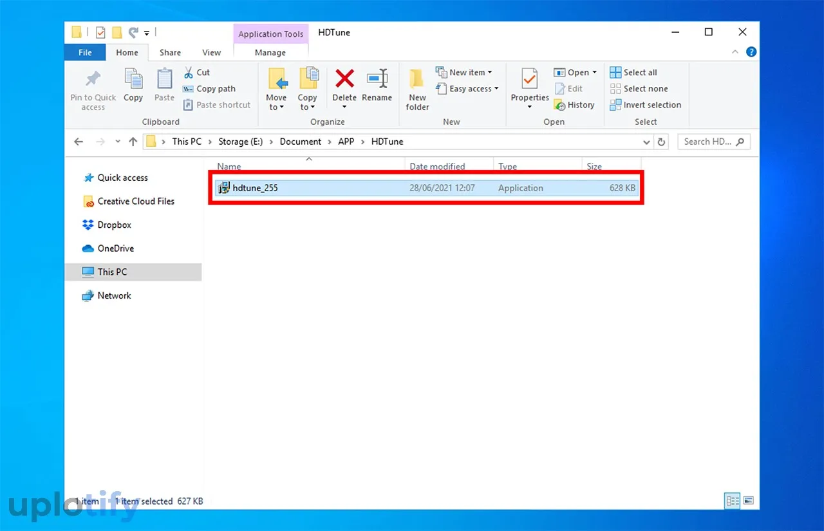Click Invert selection
This screenshot has height=531, width=824.
(x=646, y=105)
